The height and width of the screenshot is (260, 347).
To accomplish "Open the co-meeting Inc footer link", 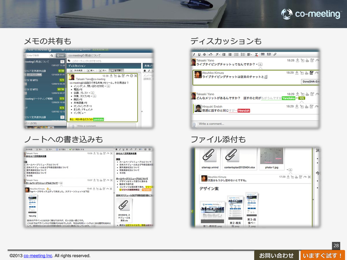I will 38,256.
